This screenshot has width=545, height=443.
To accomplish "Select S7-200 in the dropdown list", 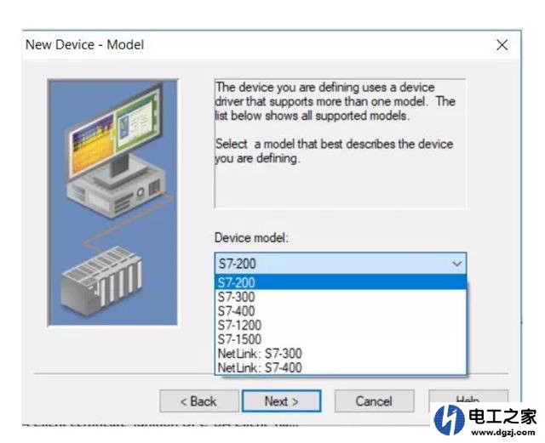I will tap(341, 282).
